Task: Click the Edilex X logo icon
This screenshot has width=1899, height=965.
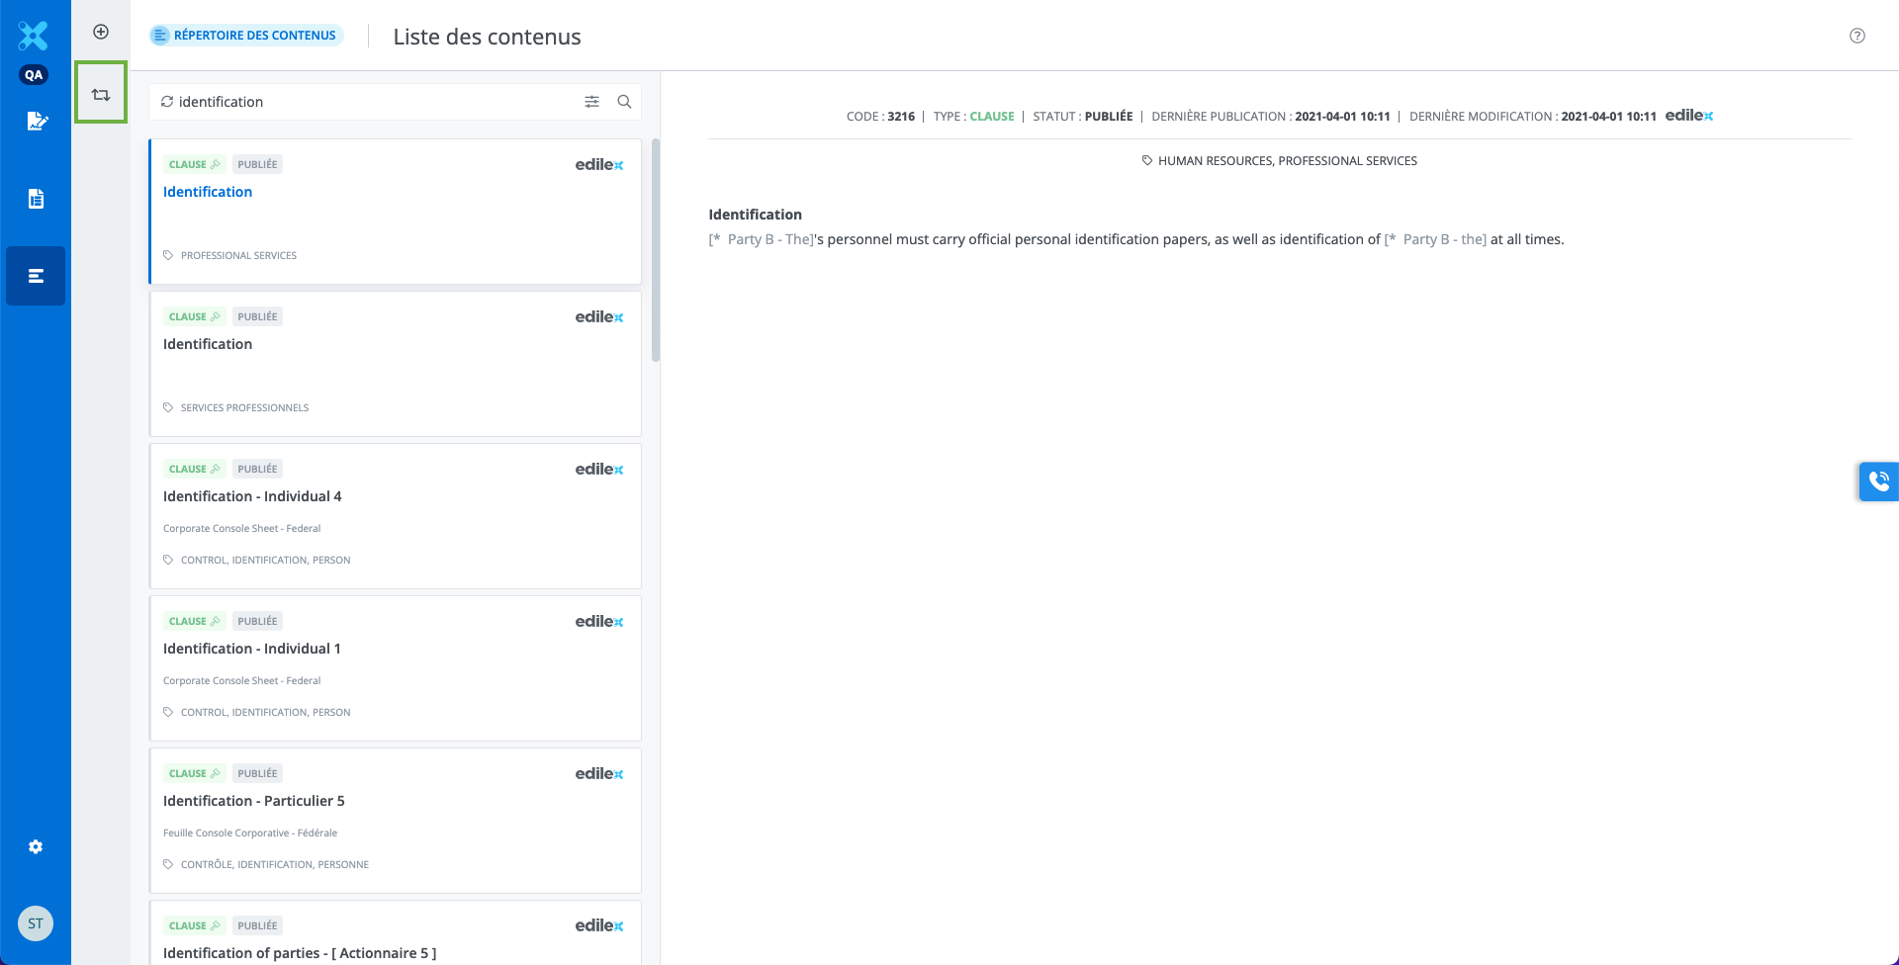Action: pos(33,36)
